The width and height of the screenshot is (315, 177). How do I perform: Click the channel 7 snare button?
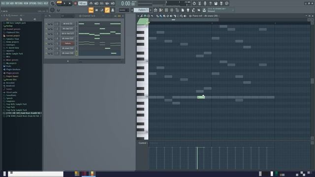[68, 53]
